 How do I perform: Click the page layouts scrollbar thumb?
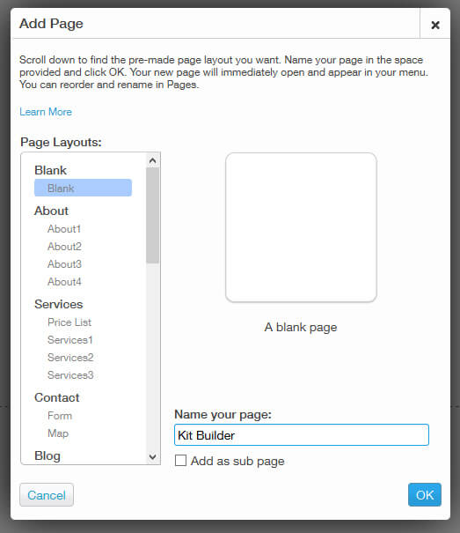[x=153, y=216]
